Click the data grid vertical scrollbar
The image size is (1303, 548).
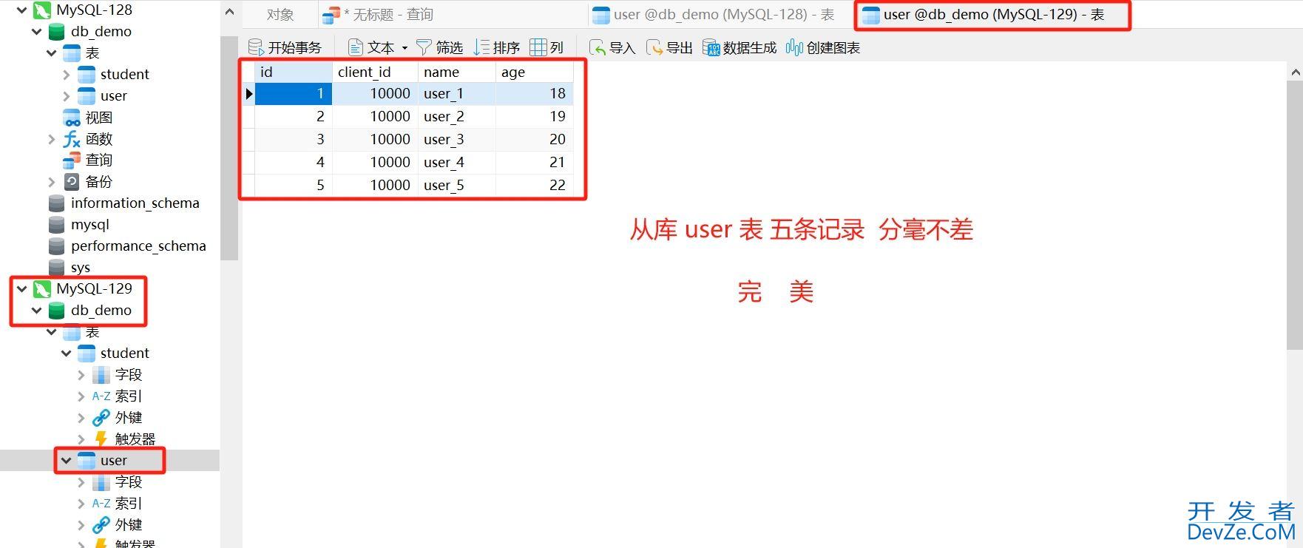coord(1295,214)
